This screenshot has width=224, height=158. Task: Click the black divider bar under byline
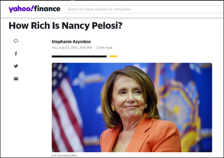79,56
